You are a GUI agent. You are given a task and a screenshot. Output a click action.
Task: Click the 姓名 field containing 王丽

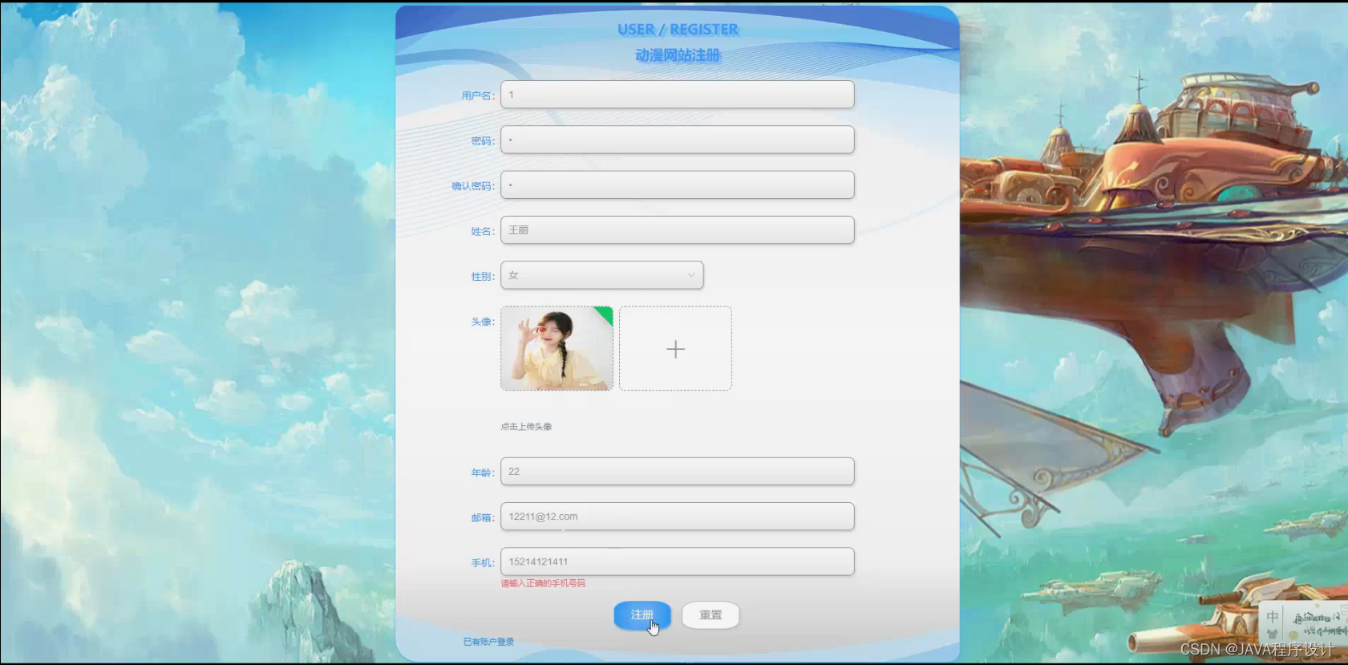tap(677, 230)
